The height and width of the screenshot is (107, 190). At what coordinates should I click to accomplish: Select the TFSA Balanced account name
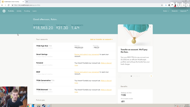42,89
